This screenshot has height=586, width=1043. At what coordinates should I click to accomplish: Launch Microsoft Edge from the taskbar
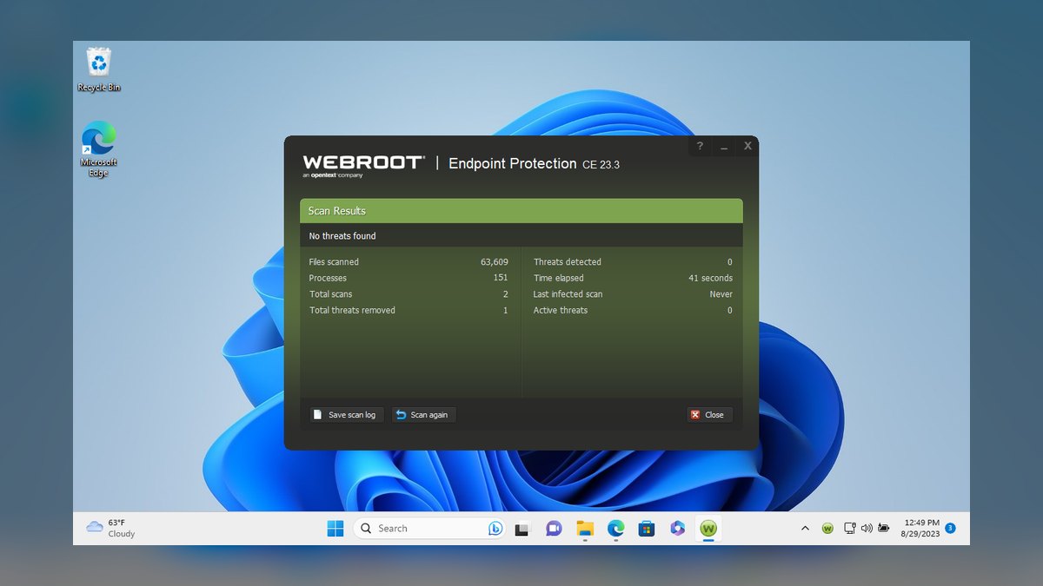[x=615, y=528]
